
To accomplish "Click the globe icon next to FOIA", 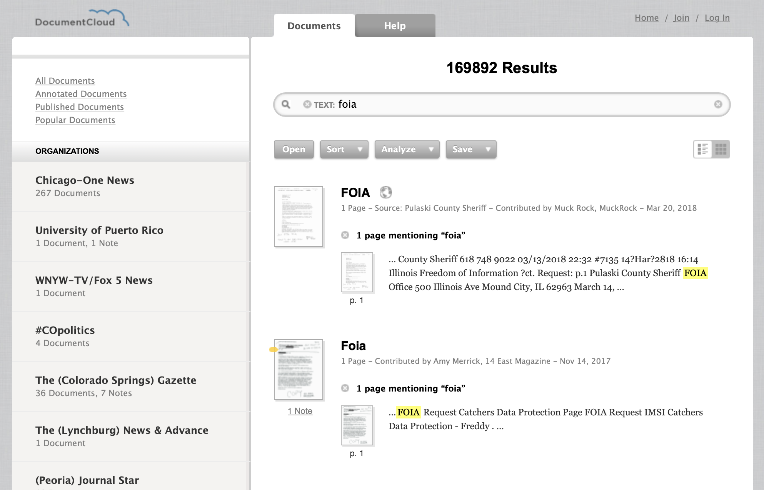I will pyautogui.click(x=385, y=192).
